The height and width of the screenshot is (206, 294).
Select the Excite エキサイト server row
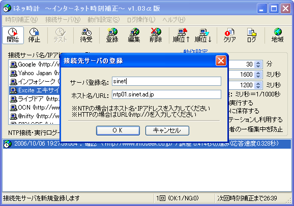35,90
